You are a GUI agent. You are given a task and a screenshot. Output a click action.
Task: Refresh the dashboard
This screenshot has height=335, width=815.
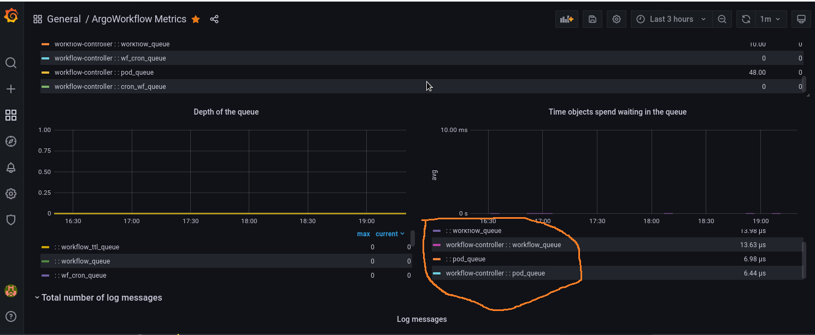(x=746, y=19)
